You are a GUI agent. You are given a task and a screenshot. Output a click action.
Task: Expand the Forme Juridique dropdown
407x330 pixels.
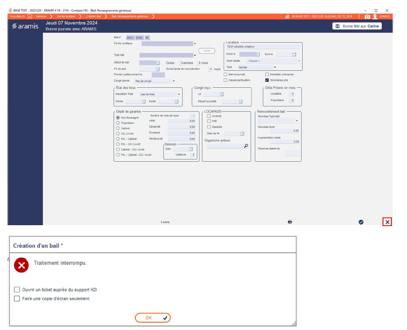(195, 44)
